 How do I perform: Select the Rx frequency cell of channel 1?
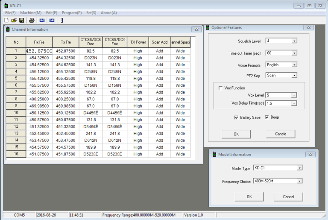tap(39, 51)
